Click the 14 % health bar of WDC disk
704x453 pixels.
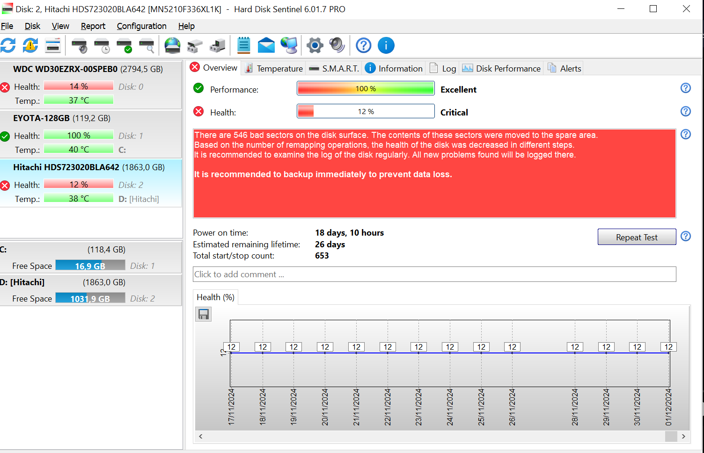click(79, 86)
